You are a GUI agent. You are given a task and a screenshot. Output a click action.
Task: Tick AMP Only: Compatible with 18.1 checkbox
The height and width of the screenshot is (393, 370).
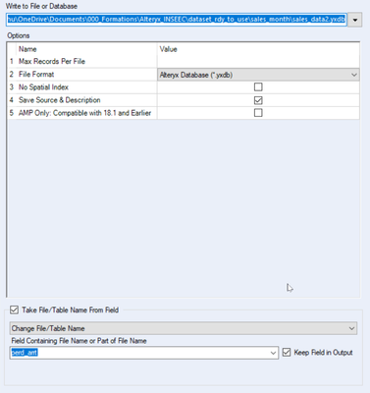point(258,113)
